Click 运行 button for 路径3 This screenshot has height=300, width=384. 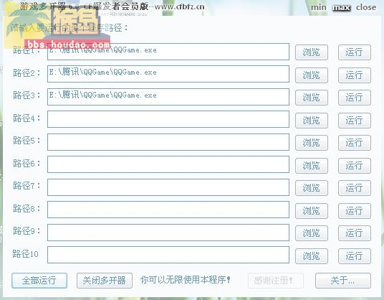355,98
